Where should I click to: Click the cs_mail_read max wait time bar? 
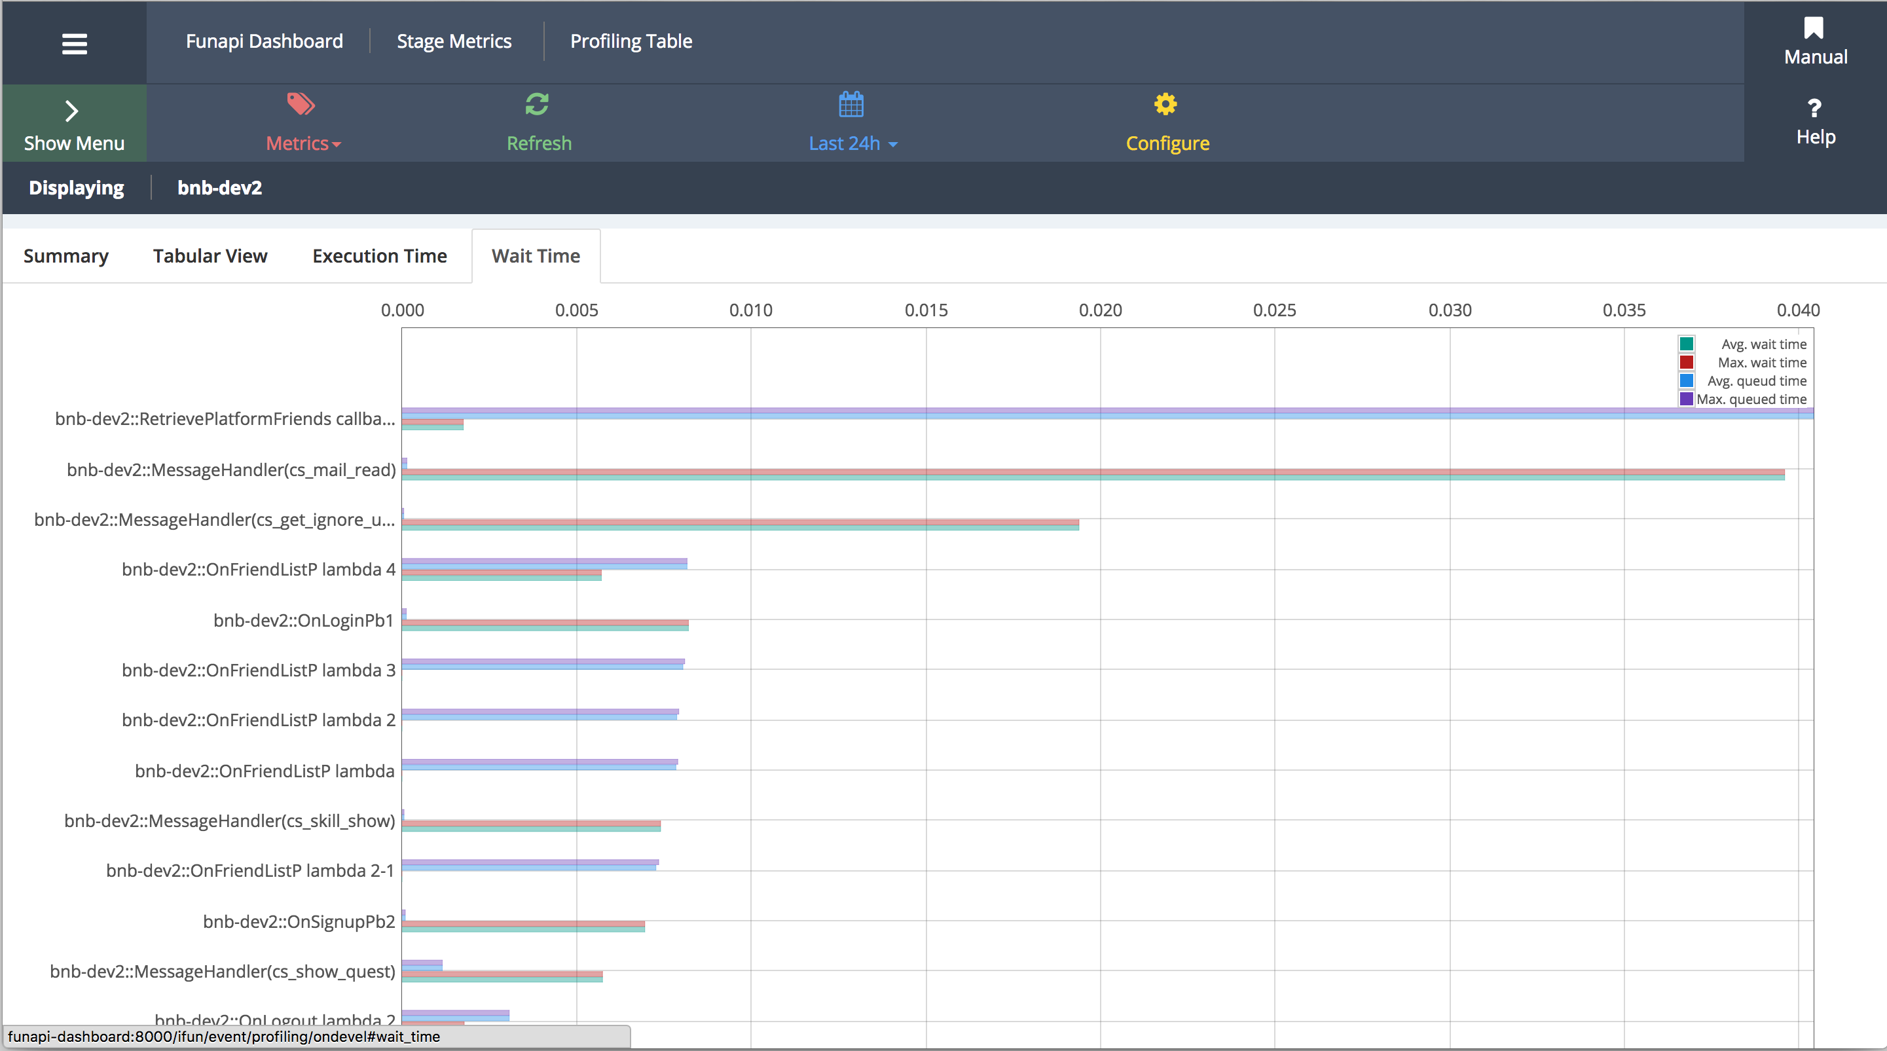(x=1093, y=471)
